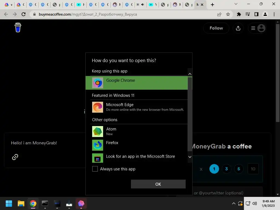
Task: Select 5 coffees amount
Action: [x=239, y=169]
